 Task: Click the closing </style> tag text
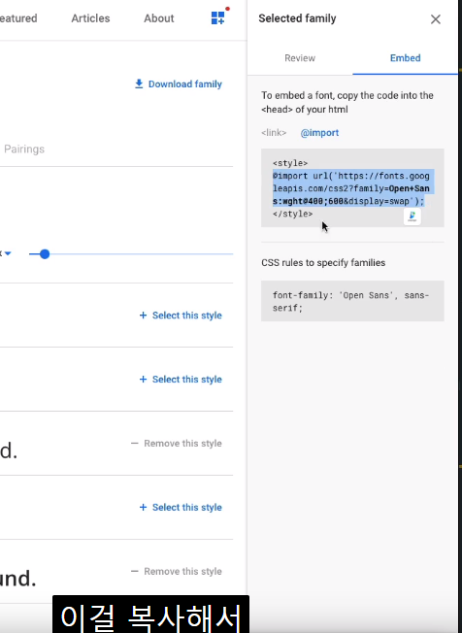pos(292,214)
